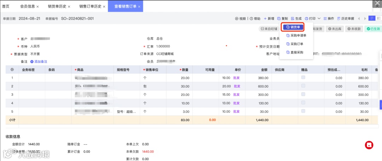Click the 单据日期 2024-08-21 value
382x161 pixels.
[29, 18]
